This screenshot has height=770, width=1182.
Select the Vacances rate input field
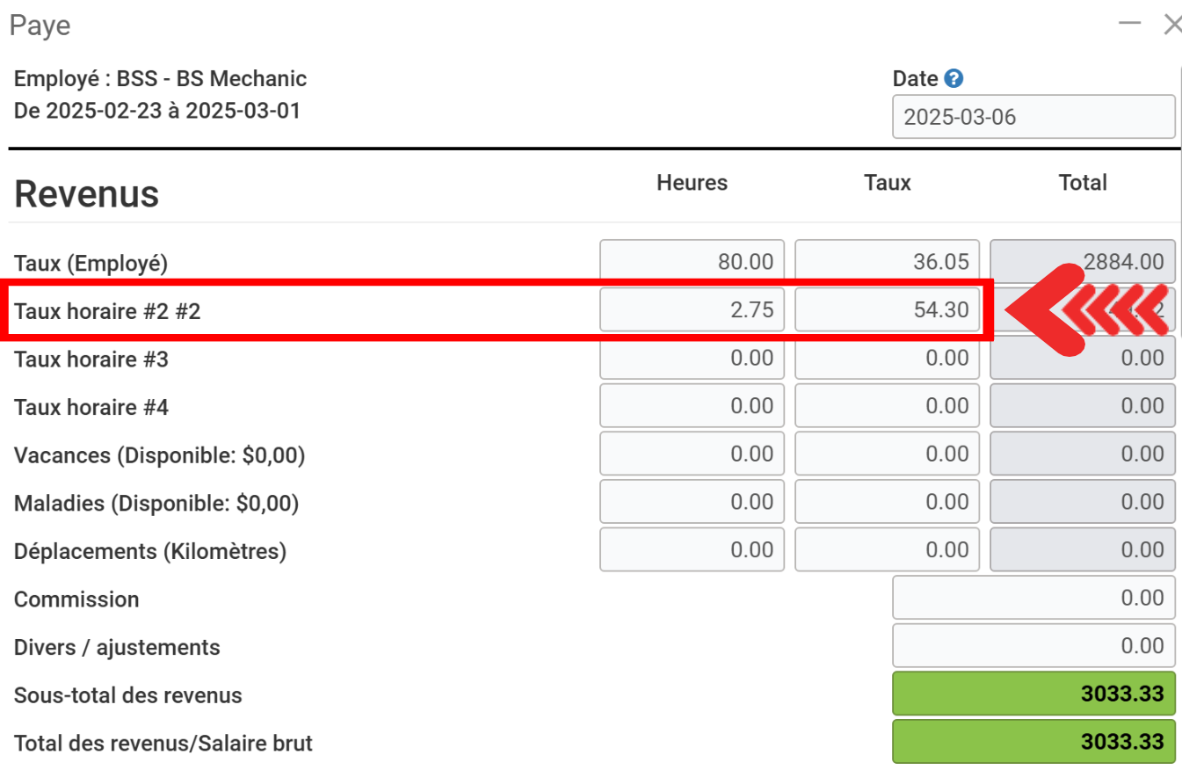[887, 454]
